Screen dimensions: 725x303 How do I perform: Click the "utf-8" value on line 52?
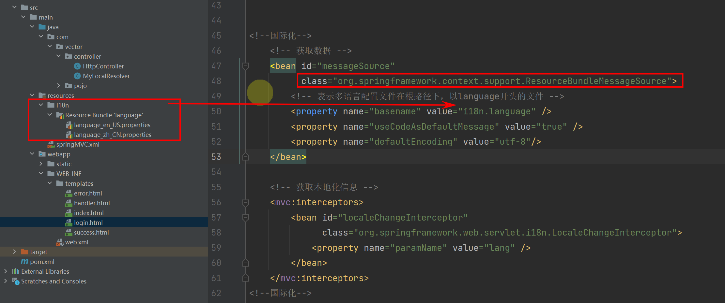[x=513, y=142]
